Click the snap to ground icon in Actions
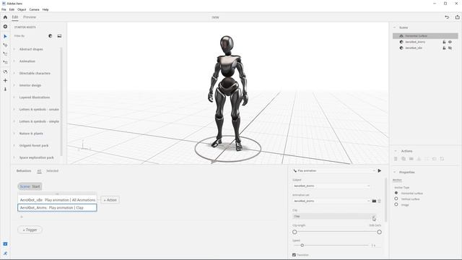 tap(419, 159)
